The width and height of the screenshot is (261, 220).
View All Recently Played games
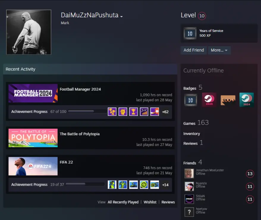123,202
